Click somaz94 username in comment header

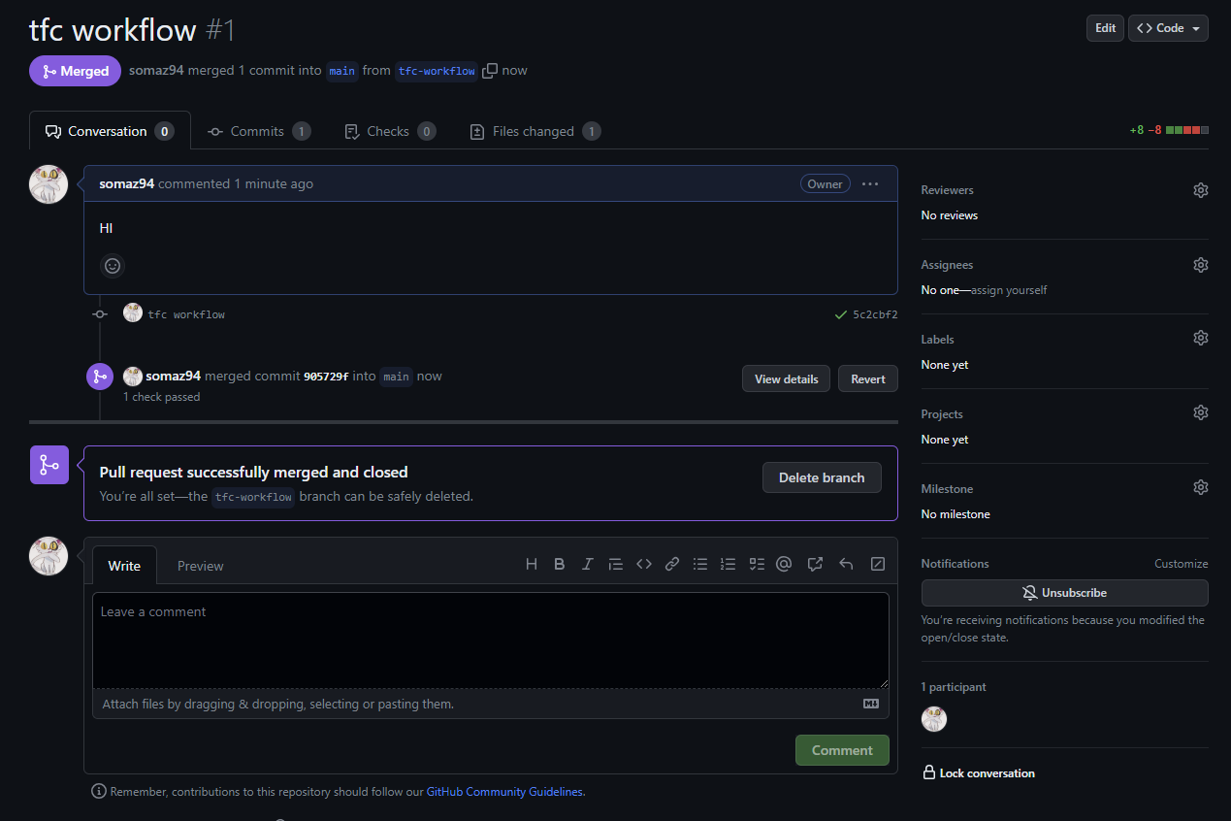[x=126, y=183]
